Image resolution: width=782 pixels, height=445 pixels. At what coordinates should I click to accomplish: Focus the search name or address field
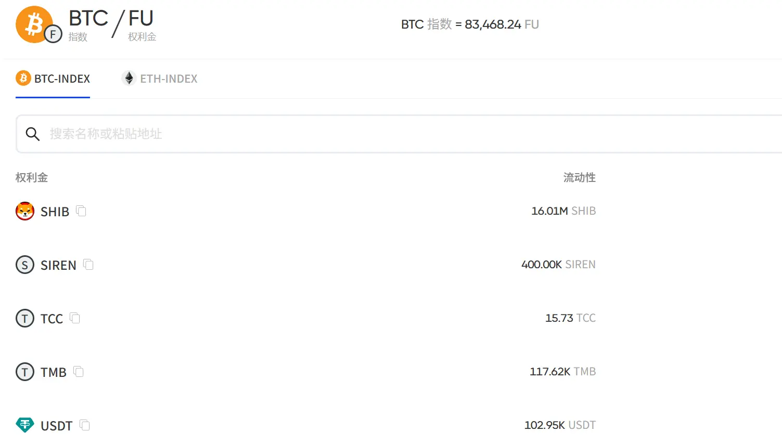[x=399, y=134]
